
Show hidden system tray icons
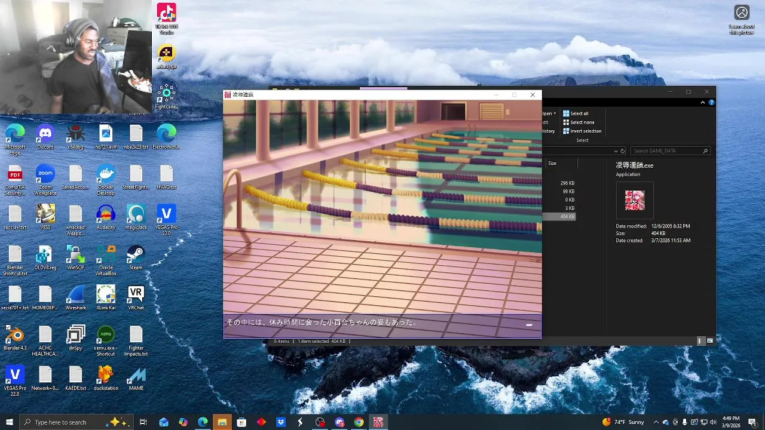pos(656,422)
